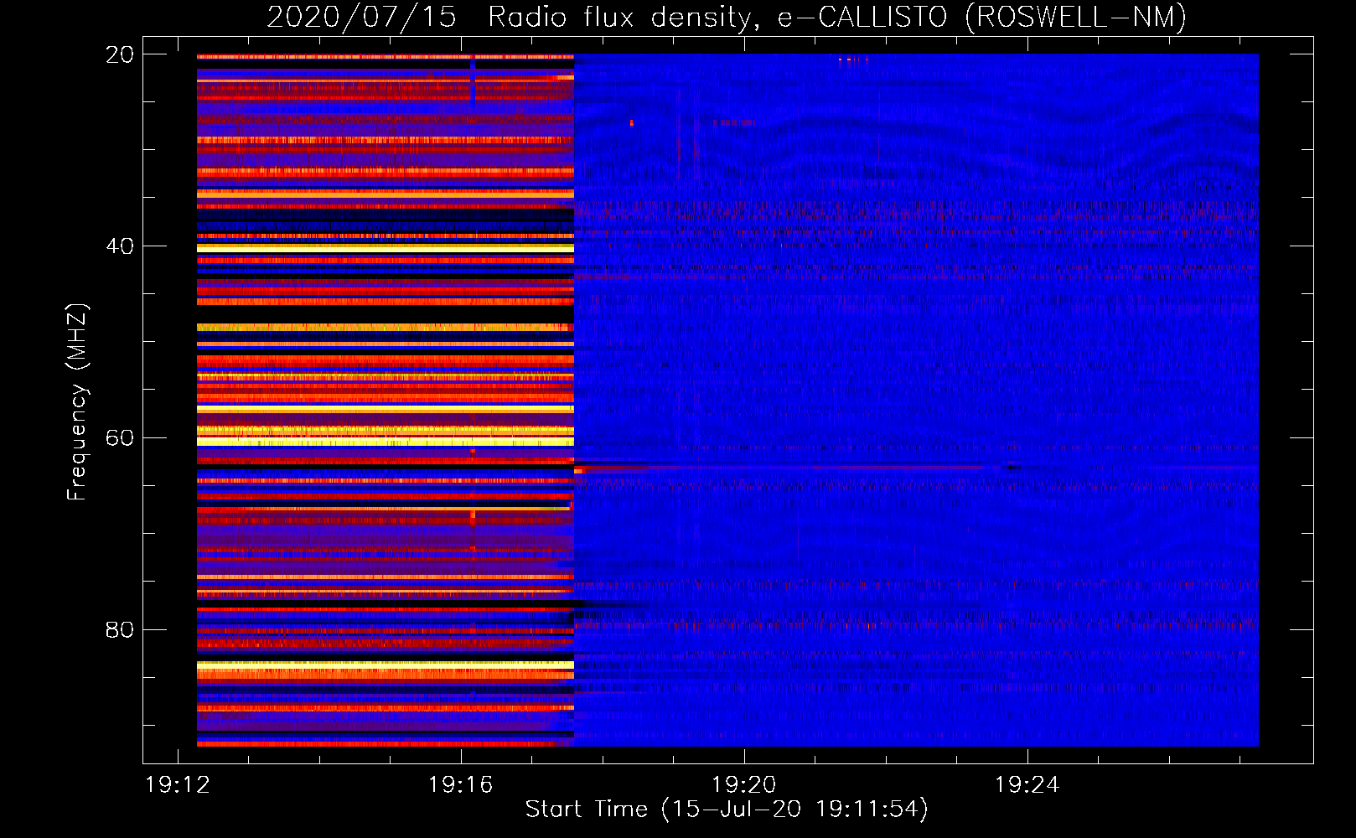Viewport: 1356px width, 838px height.
Task: Click the 80 MHz frequency tick label
Action: (x=120, y=629)
